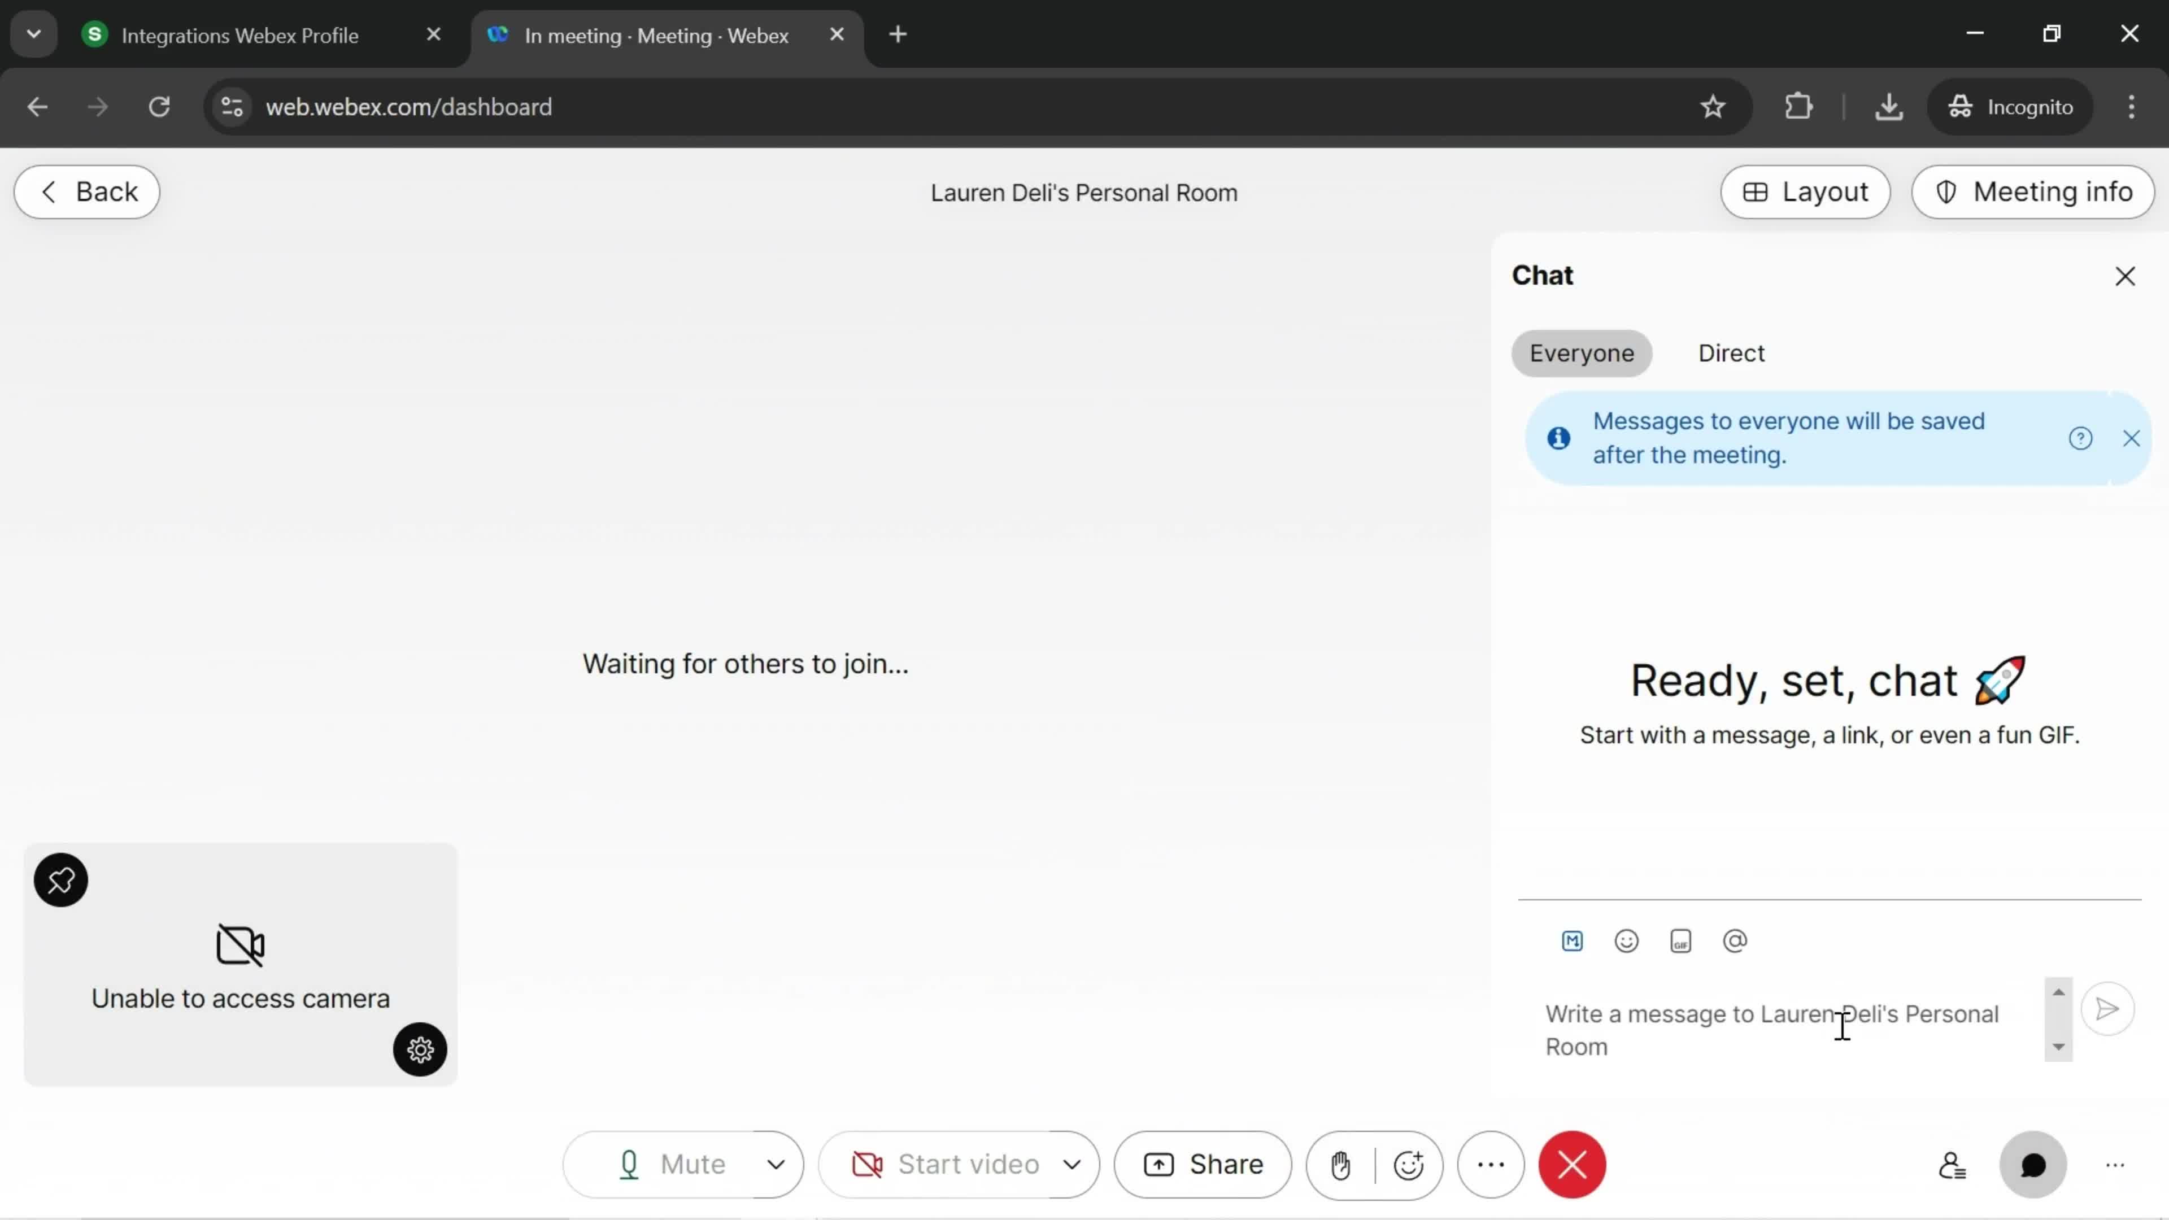Toggle mute using the Mute button
The height and width of the screenshot is (1220, 2169).
click(668, 1164)
